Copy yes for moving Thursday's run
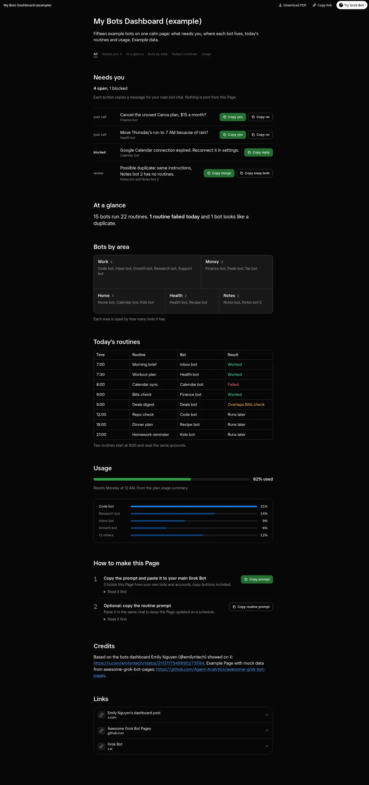Viewport: 369px width, 785px height. click(x=233, y=135)
